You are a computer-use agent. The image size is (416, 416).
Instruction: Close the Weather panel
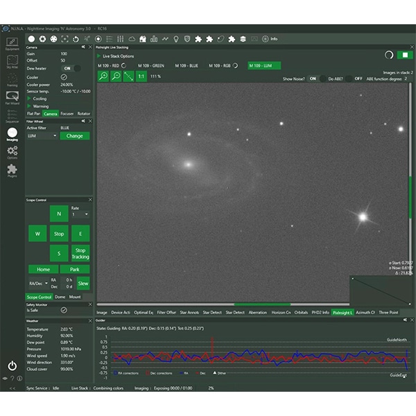tap(90, 321)
